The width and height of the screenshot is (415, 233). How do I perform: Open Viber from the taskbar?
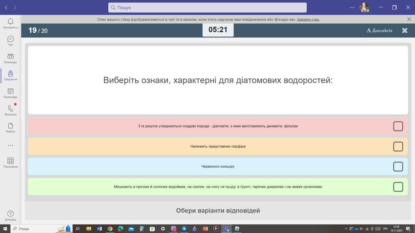[x=173, y=229]
